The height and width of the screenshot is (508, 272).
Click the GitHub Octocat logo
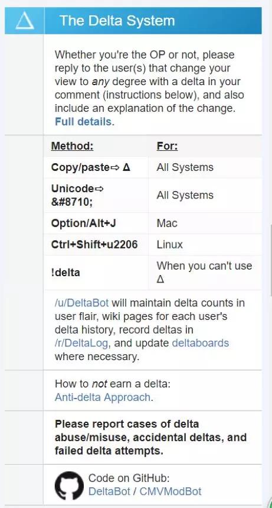point(69,485)
